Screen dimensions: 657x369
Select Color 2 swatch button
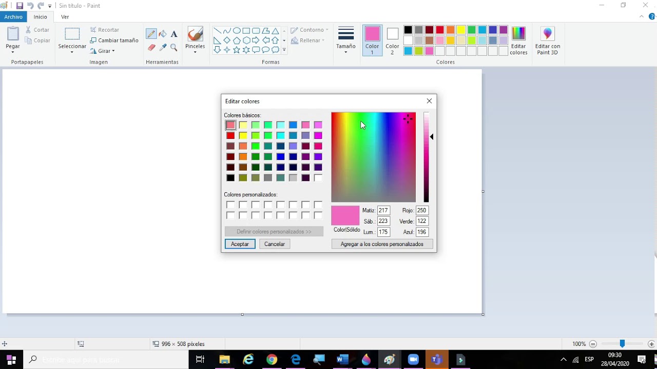[393, 40]
